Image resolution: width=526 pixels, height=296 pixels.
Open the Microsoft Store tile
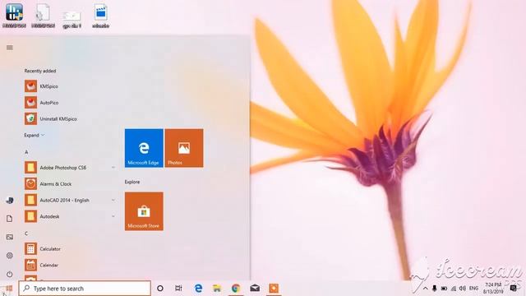[x=144, y=211]
